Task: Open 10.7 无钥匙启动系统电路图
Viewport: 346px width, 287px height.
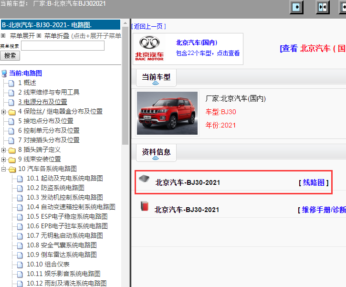Action: click(x=64, y=235)
